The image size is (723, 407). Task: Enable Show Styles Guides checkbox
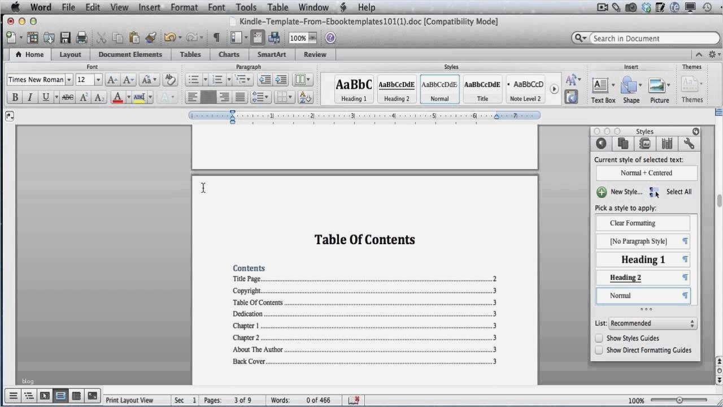[x=599, y=338]
